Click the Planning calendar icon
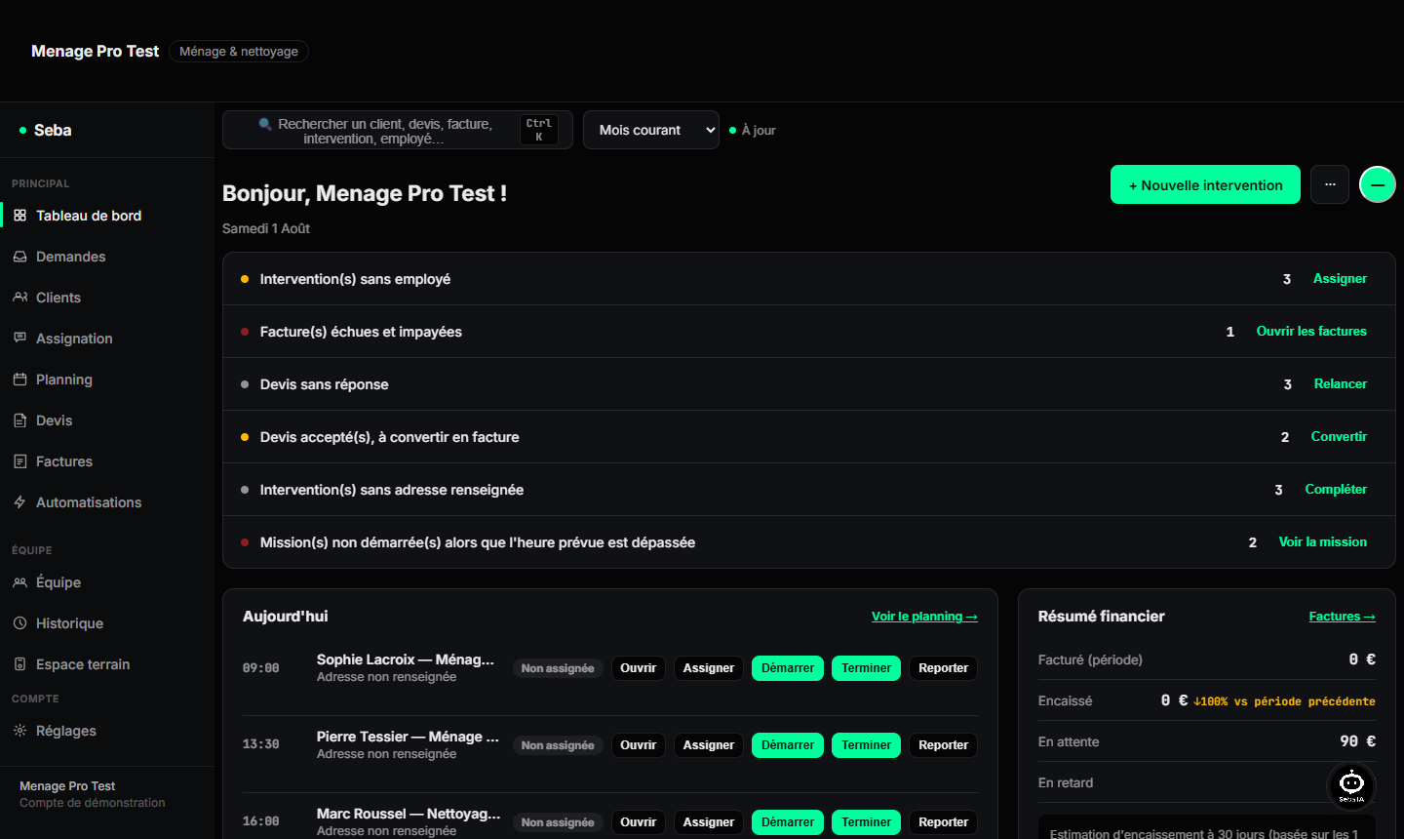Image resolution: width=1404 pixels, height=839 pixels. pos(19,380)
